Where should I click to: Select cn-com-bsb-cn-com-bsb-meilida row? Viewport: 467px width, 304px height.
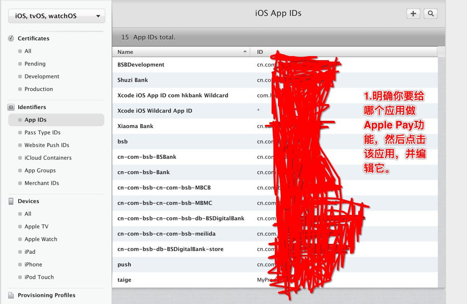(275, 234)
